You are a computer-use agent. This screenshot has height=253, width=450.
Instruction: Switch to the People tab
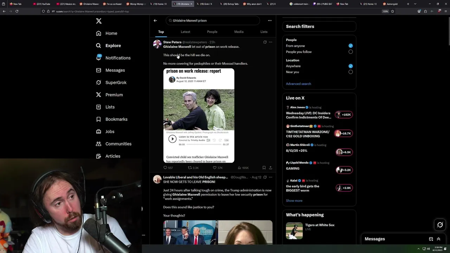[x=212, y=32]
